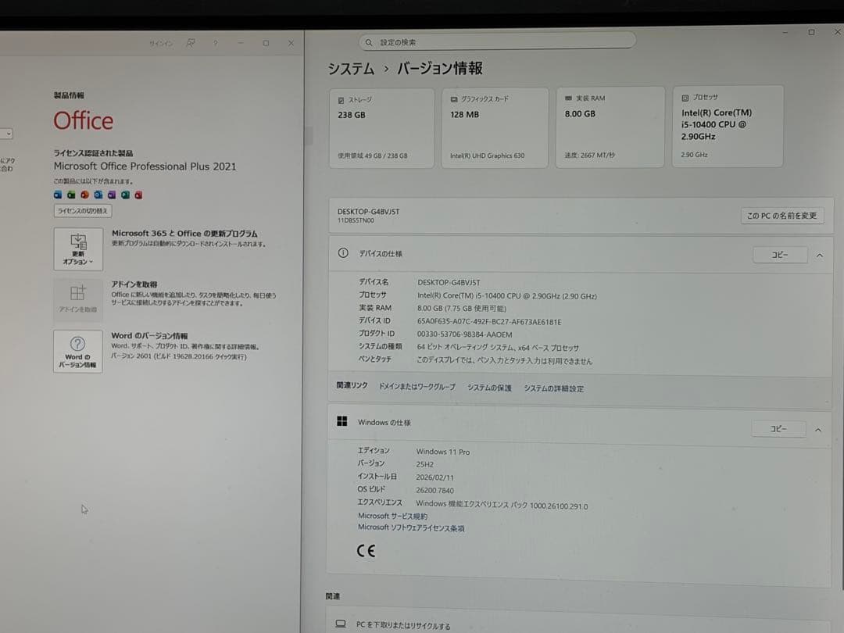Viewport: 844px width, 633px height.
Task: Open the 更新オプション dropdown button
Action: (78, 249)
